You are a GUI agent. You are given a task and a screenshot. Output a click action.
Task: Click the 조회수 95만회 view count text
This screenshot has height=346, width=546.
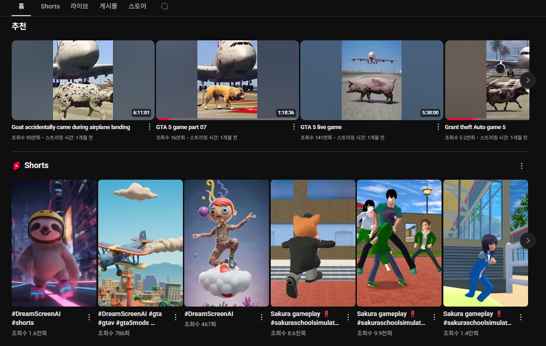(x=26, y=138)
